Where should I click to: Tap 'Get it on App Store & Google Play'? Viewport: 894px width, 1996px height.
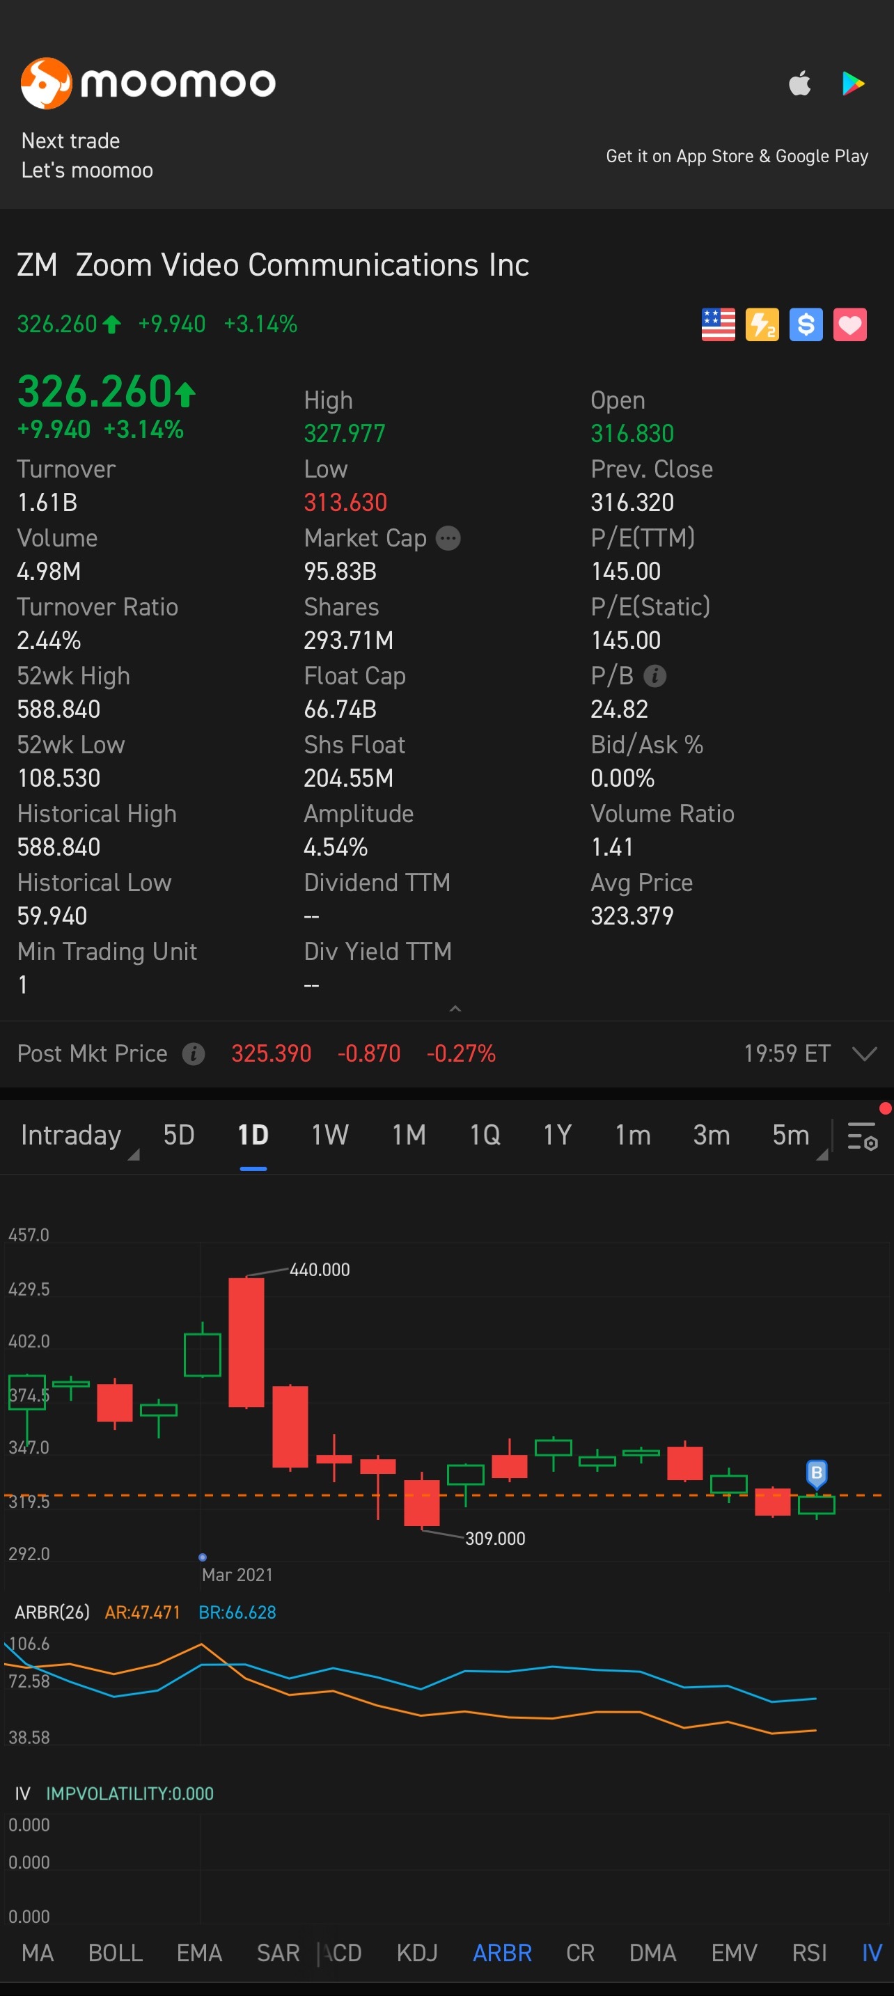(737, 156)
